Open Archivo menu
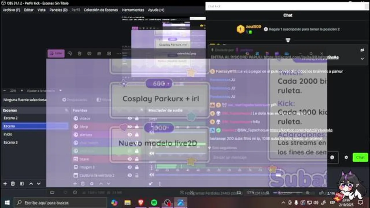The width and height of the screenshot is (370, 208). 12,10
